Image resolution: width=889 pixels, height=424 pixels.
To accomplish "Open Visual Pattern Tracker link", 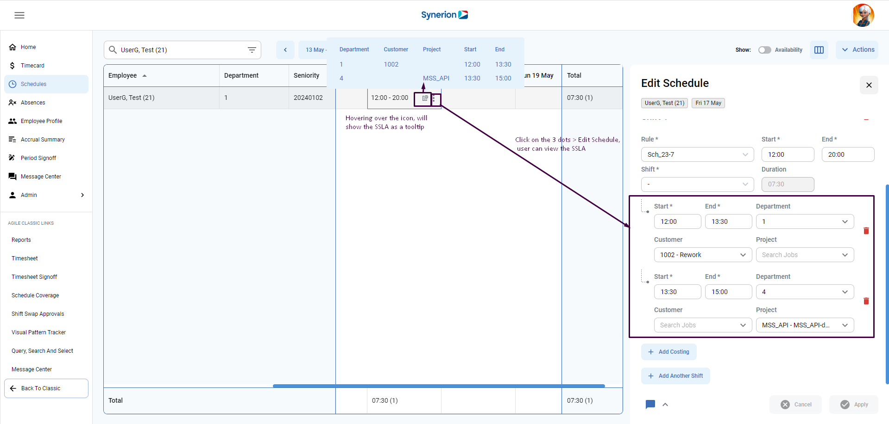I will pyautogui.click(x=39, y=332).
